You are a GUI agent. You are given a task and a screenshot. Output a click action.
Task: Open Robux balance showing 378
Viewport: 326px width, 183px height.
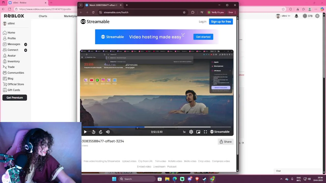pyautogui.click(x=307, y=16)
